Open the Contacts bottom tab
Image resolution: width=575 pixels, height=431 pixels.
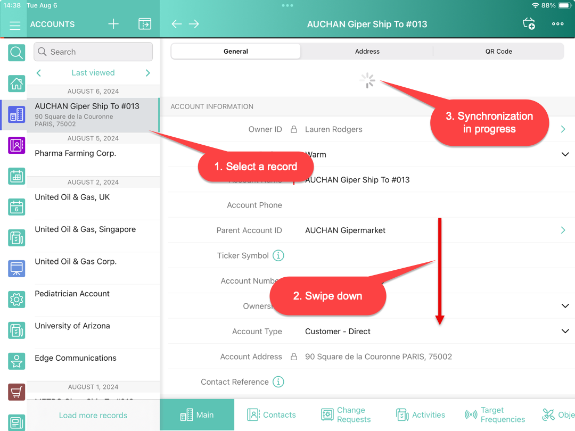(272, 415)
